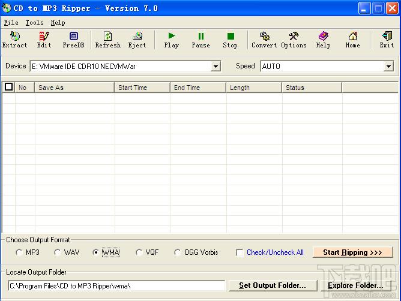This screenshot has height=301, width=401.
Task: Click the Length column header
Action: [x=254, y=88]
